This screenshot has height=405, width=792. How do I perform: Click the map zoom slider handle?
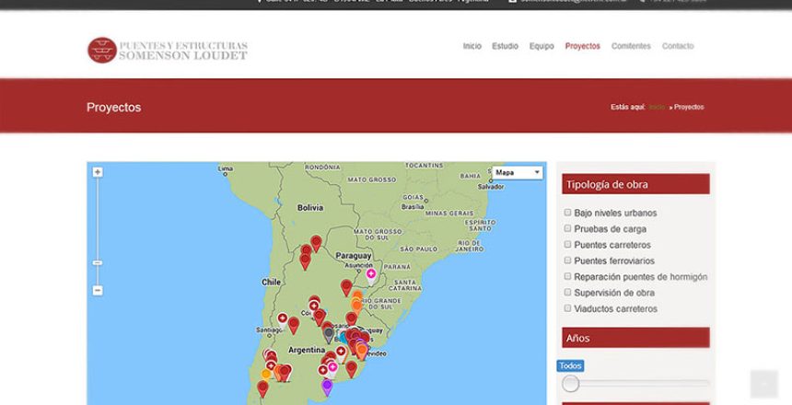coord(98,262)
